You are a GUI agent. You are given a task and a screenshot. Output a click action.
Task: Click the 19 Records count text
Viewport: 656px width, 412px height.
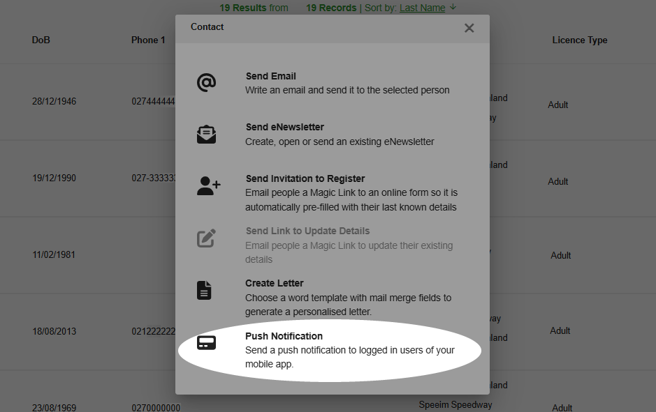[x=331, y=8]
